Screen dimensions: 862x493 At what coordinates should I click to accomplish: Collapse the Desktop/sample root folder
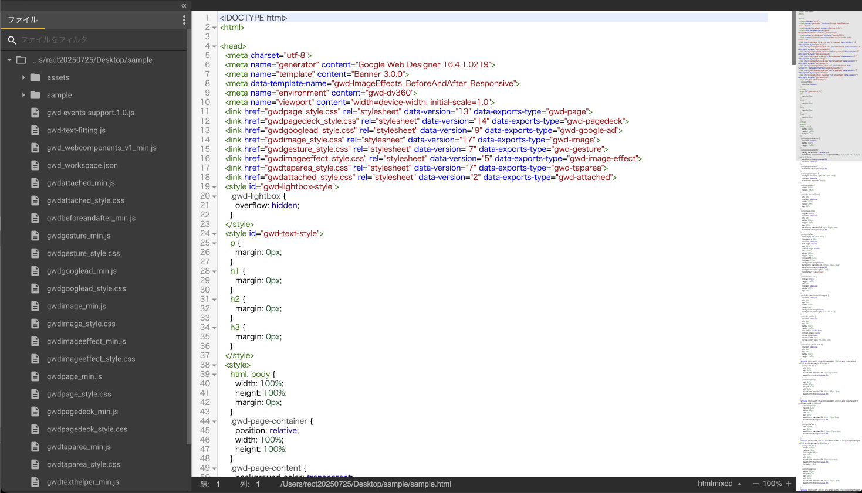pyautogui.click(x=9, y=60)
